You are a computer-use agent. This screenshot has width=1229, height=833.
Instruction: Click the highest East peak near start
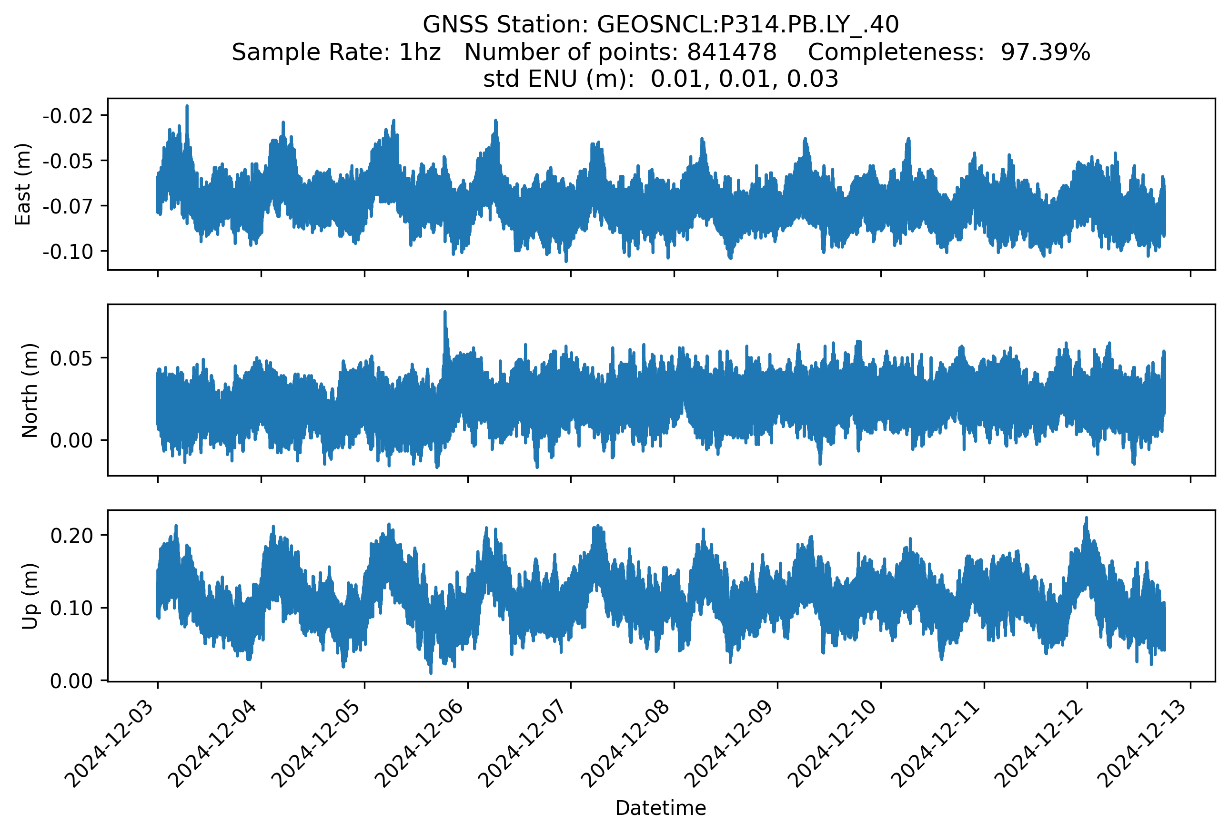coord(187,110)
